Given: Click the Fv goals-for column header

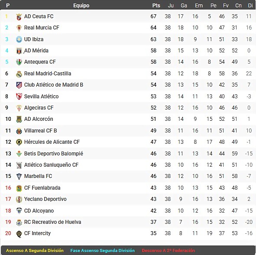Looking at the screenshot, I should [226, 6].
